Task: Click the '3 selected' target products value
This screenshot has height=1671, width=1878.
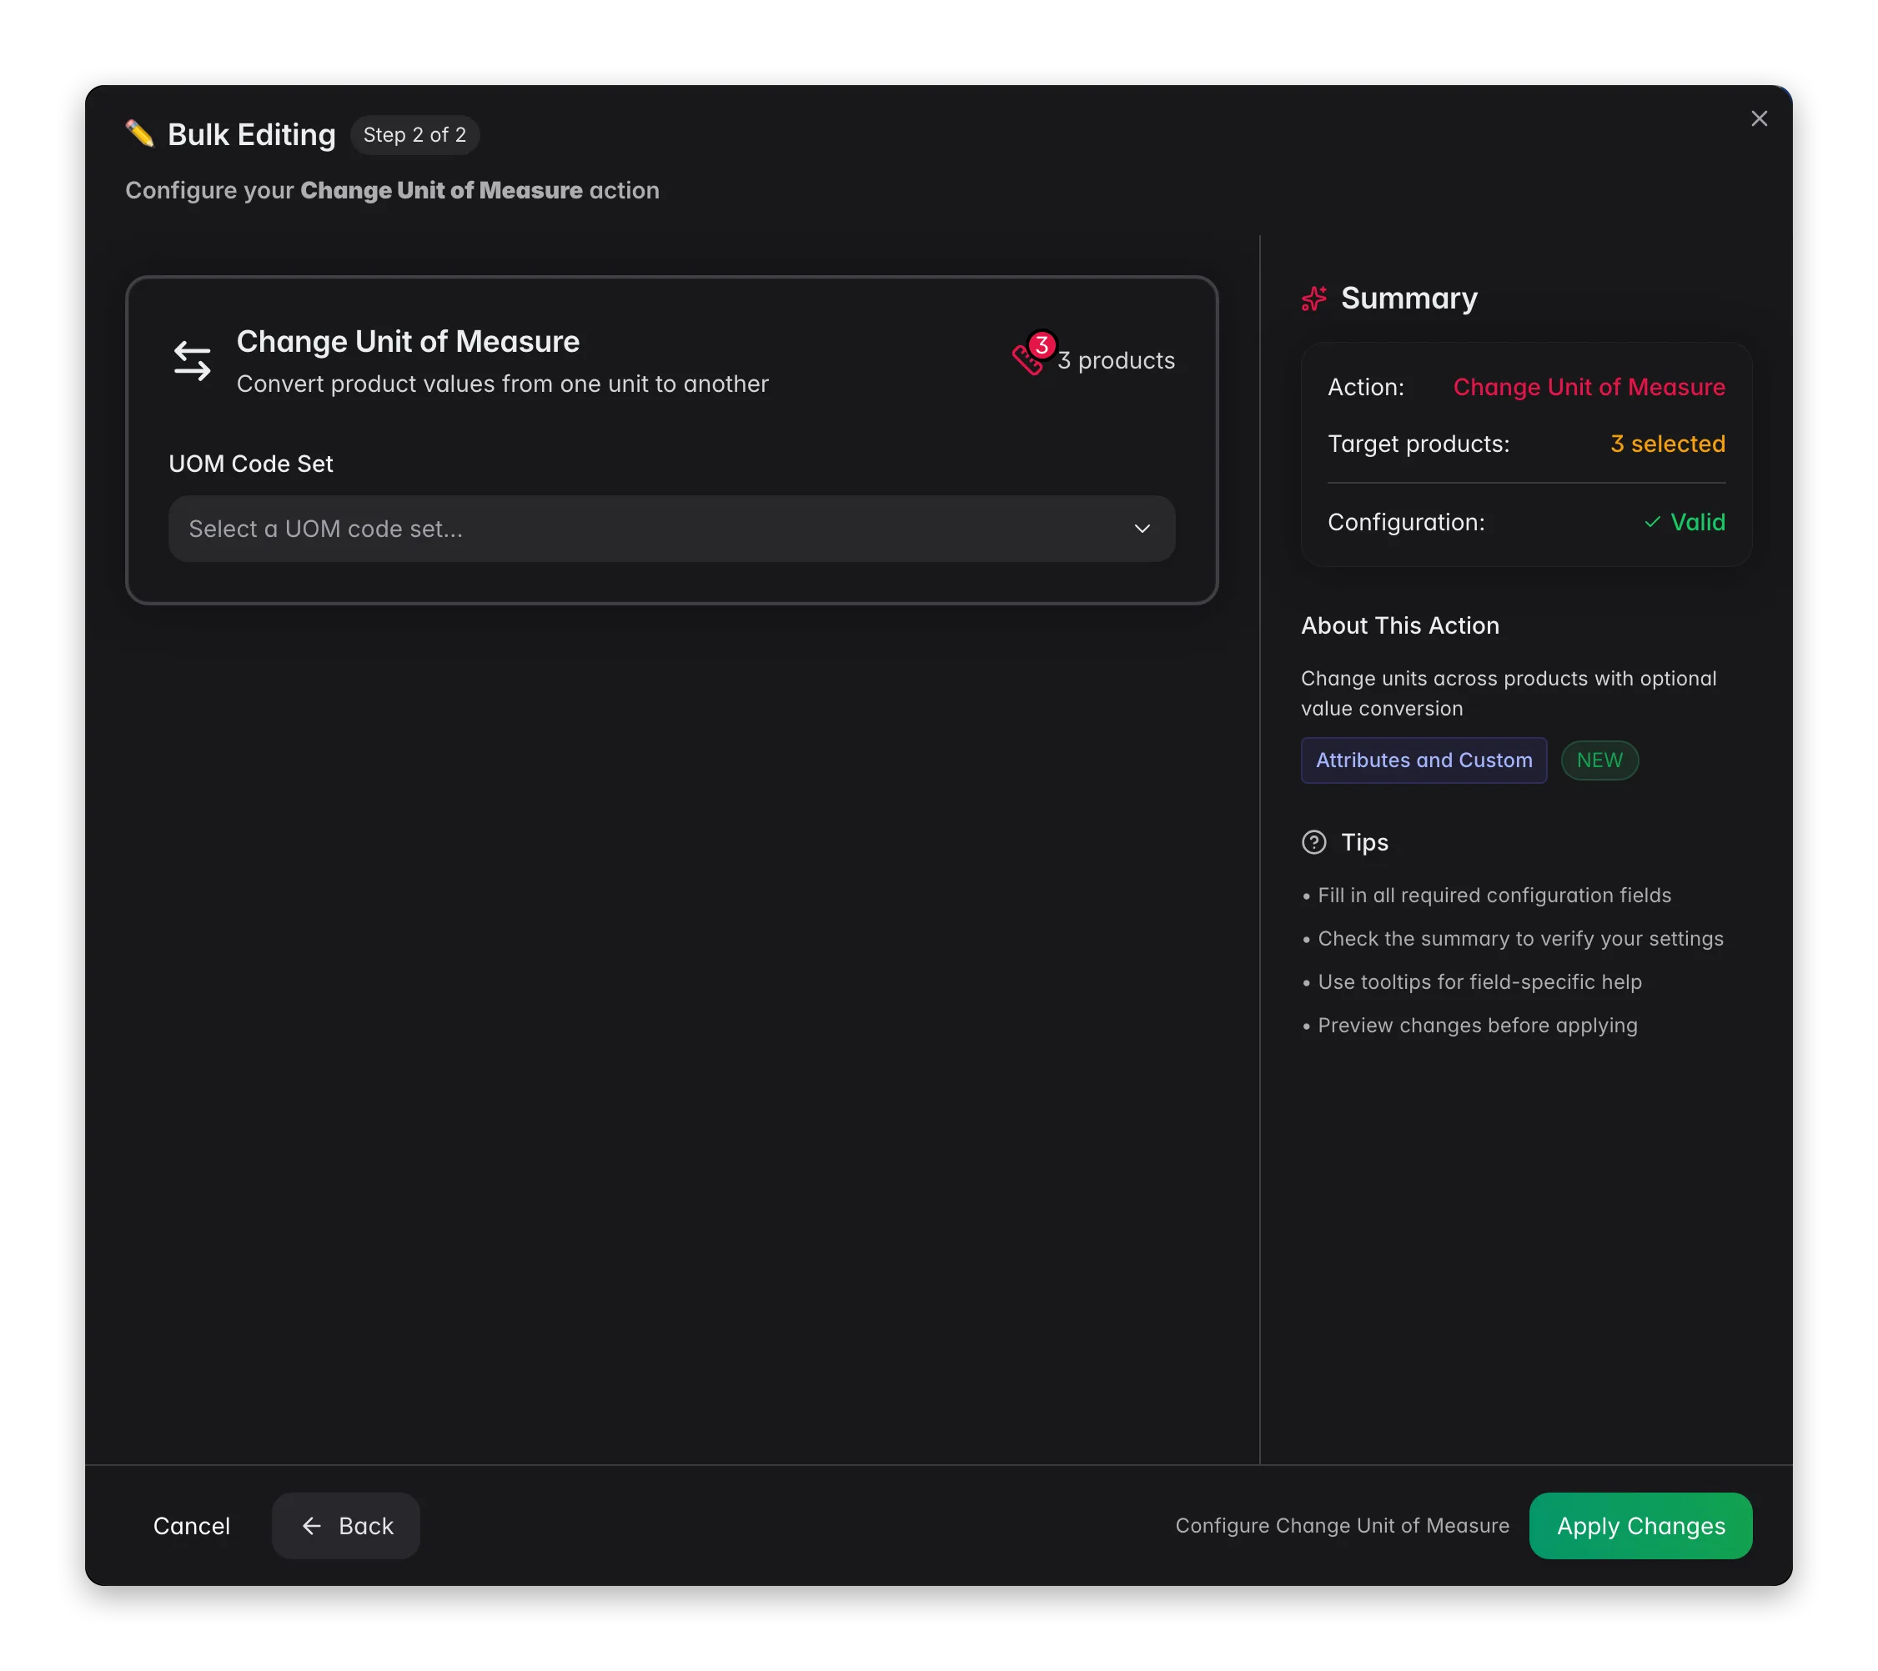Action: (x=1668, y=444)
